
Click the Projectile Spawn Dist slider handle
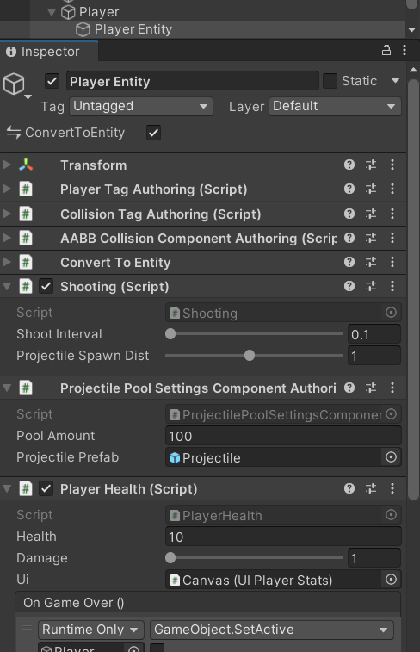(x=250, y=356)
